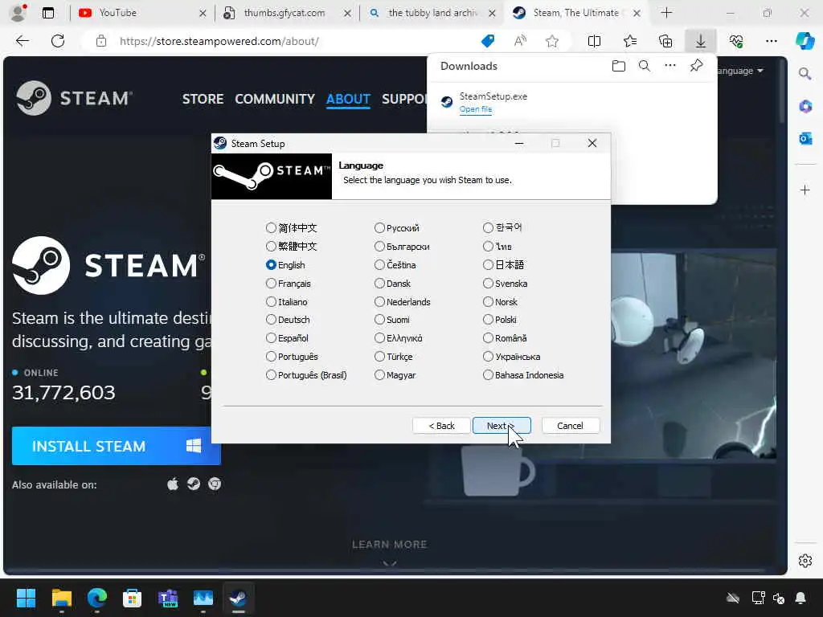This screenshot has height=617, width=823.
Task: Click the sidebar search icon
Action: tap(805, 73)
